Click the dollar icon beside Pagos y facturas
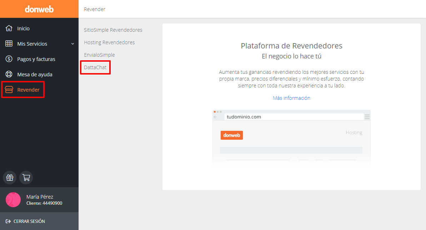This screenshot has width=426, height=230. coord(9,59)
